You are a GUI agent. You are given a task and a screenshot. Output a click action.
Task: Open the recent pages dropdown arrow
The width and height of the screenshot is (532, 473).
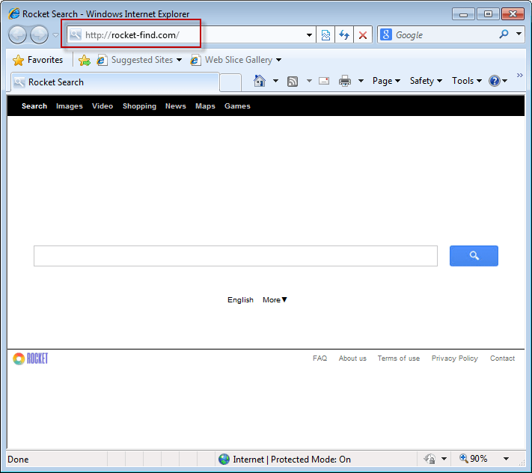(55, 35)
